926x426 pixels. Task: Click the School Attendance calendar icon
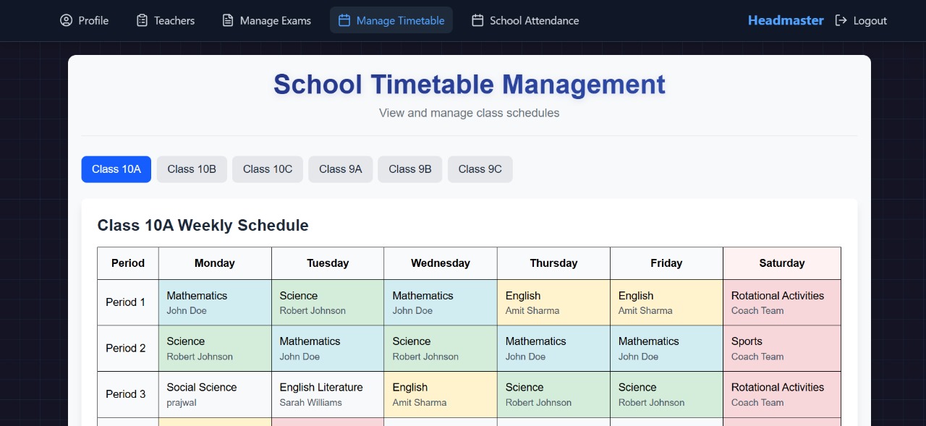click(477, 20)
